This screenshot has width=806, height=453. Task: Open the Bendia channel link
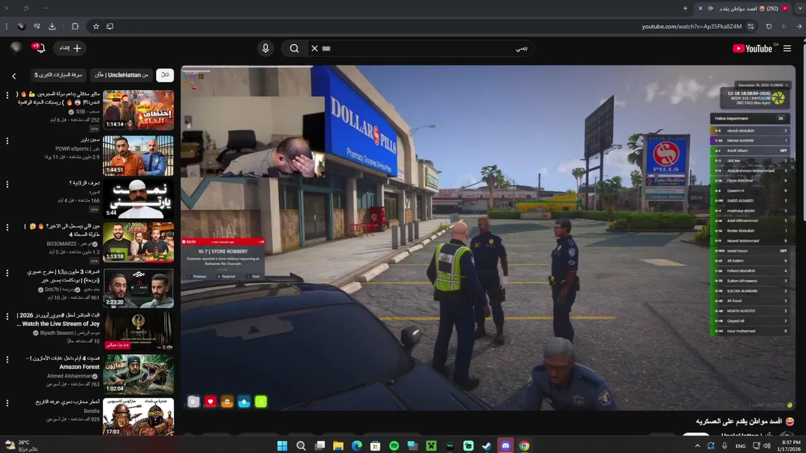[92, 411]
